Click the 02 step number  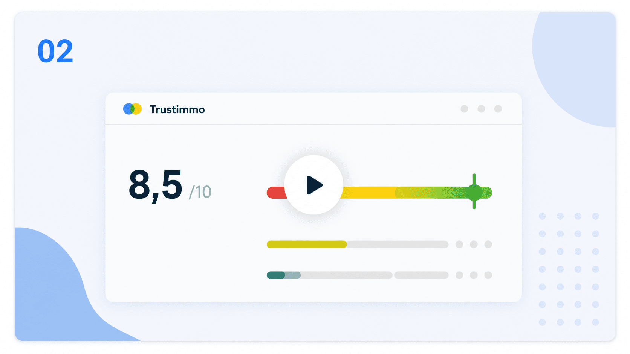tap(55, 51)
